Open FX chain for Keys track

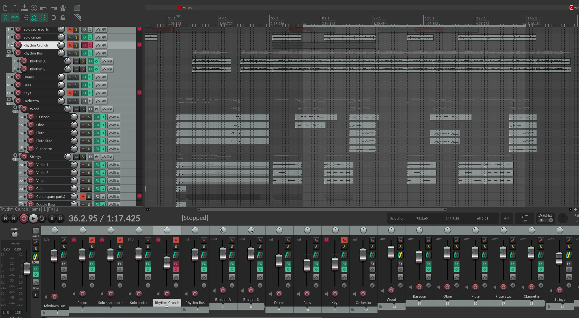(84, 93)
